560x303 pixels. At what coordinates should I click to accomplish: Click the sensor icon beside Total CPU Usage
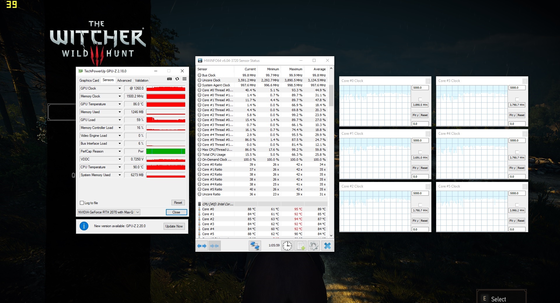point(199,155)
